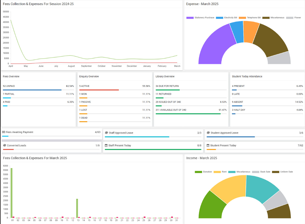
Task: Click the Staff Present Today calendar icon
Action: (106, 145)
